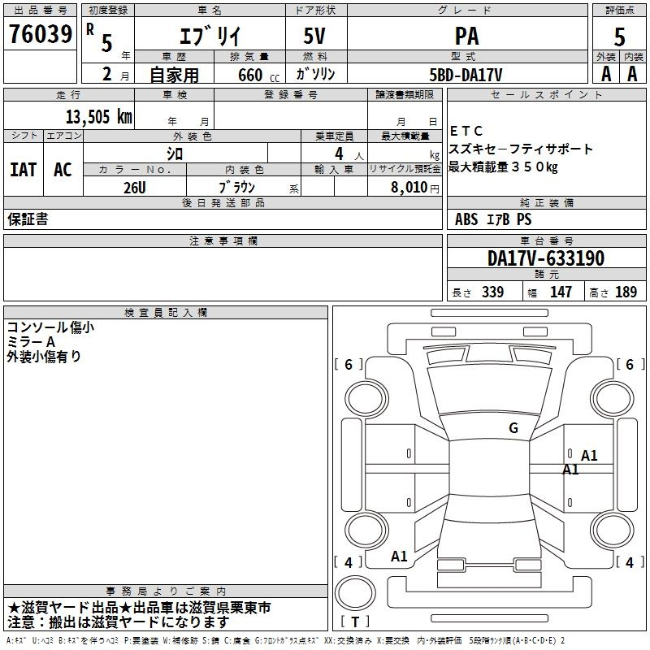Click the length value 339
Viewport: 650px width, 650px height.
(x=493, y=292)
